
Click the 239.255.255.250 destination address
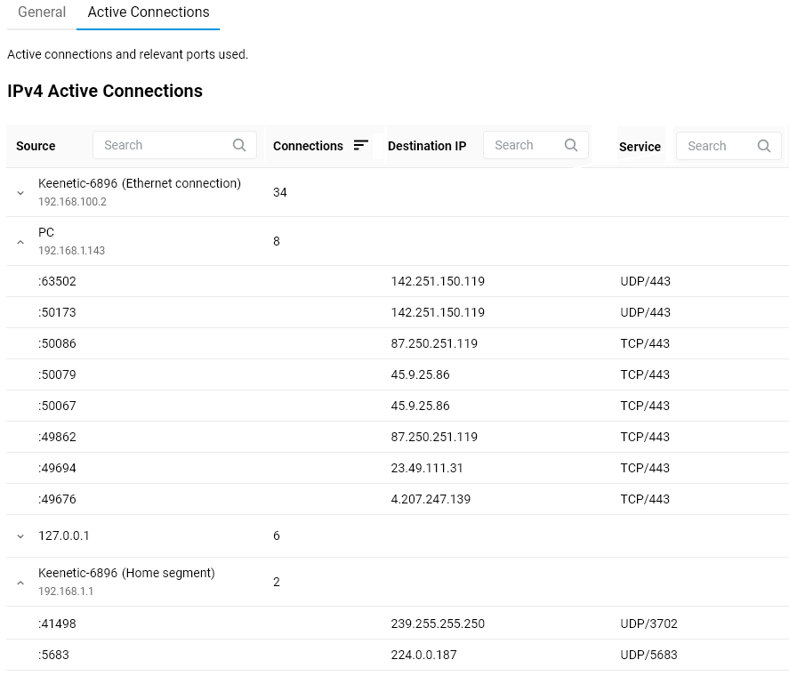pyautogui.click(x=438, y=624)
